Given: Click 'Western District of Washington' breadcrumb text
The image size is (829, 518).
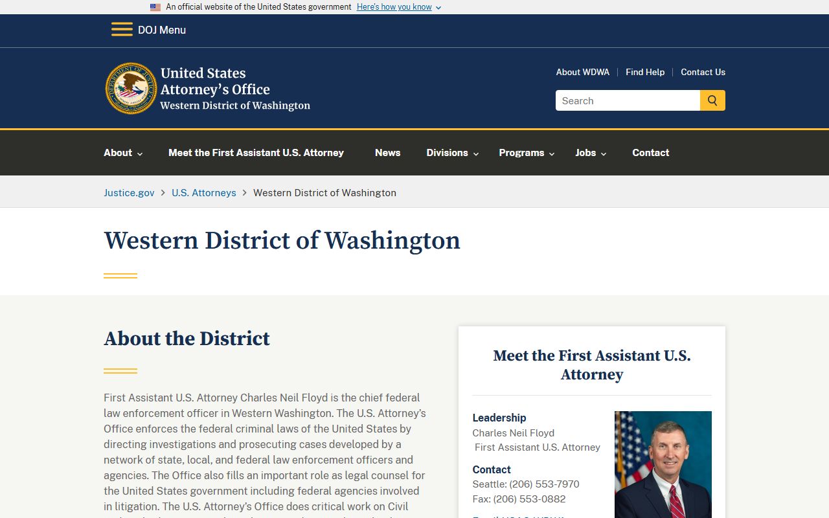Looking at the screenshot, I should [324, 193].
